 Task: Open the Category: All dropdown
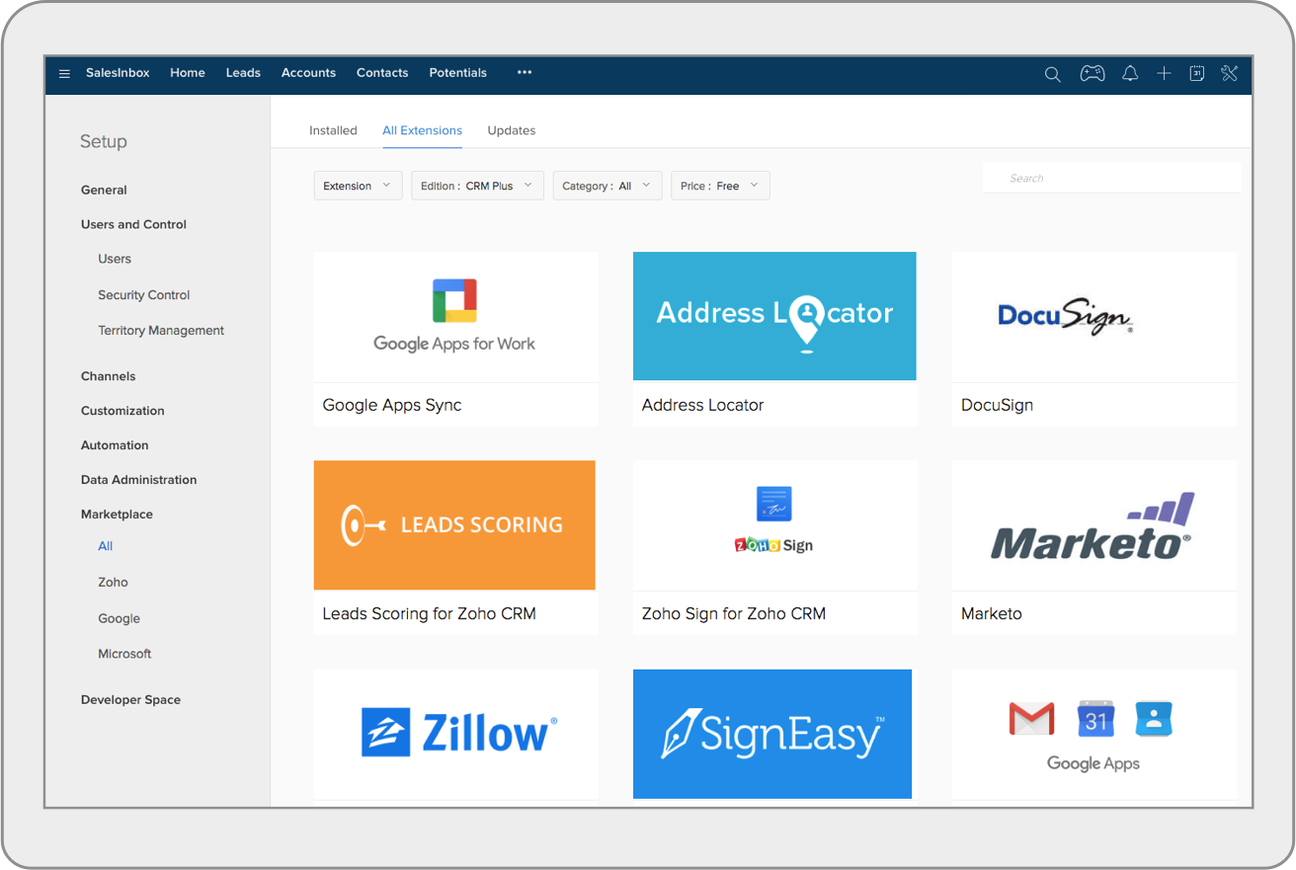tap(607, 186)
